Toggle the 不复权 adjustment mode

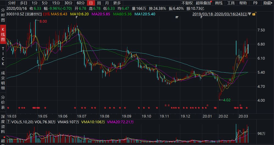pyautogui.click(x=187, y=3)
